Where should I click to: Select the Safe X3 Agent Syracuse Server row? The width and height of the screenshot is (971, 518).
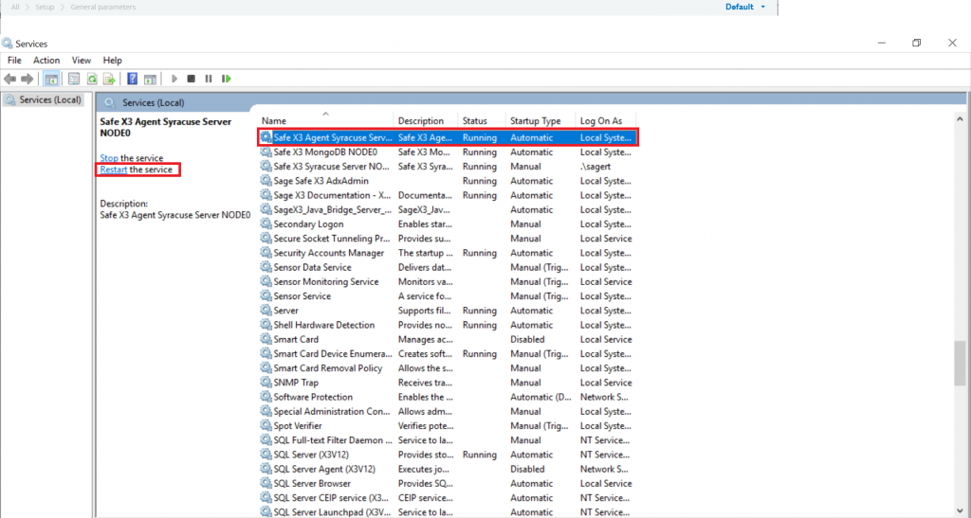pyautogui.click(x=448, y=138)
